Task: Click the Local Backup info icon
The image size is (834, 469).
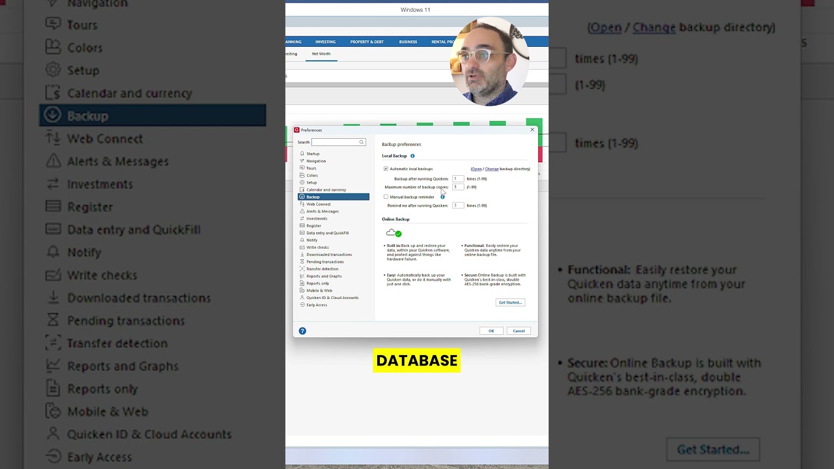Action: click(x=412, y=156)
